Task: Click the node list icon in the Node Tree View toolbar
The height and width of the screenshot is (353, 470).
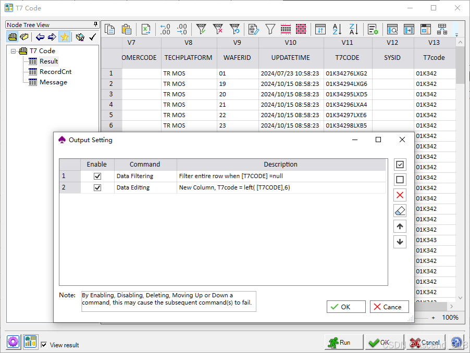Action: (13, 37)
